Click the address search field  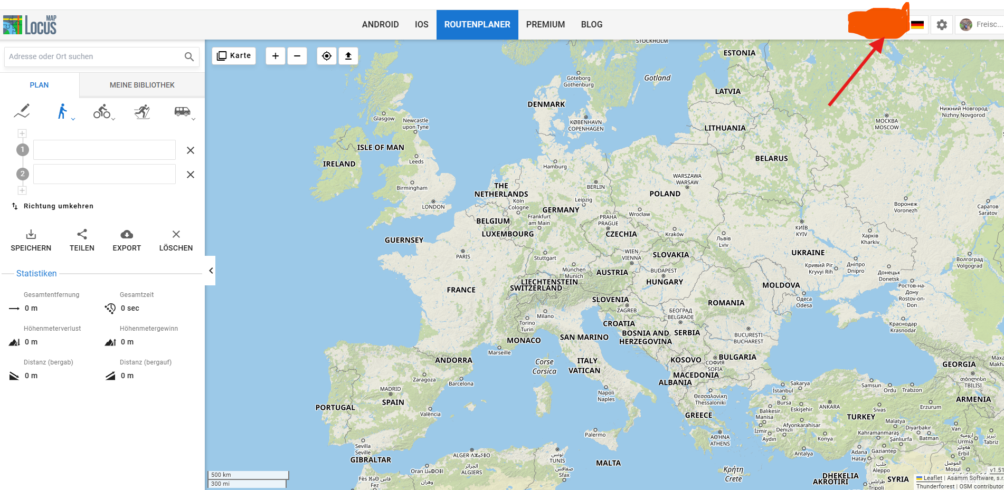tap(95, 56)
